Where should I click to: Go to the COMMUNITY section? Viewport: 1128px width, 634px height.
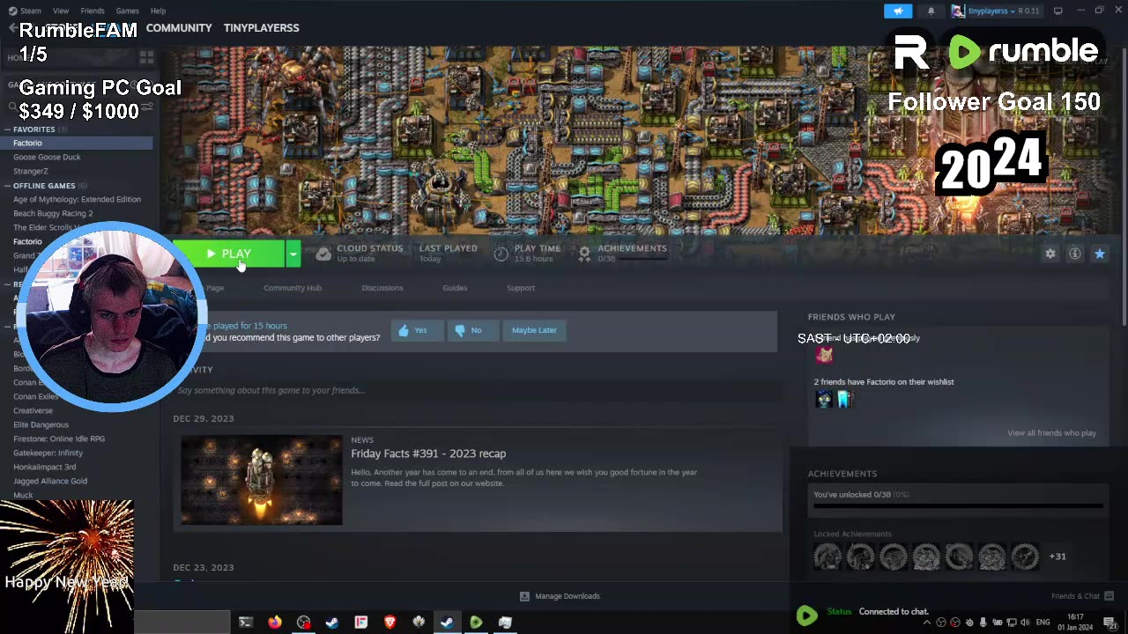point(179,27)
